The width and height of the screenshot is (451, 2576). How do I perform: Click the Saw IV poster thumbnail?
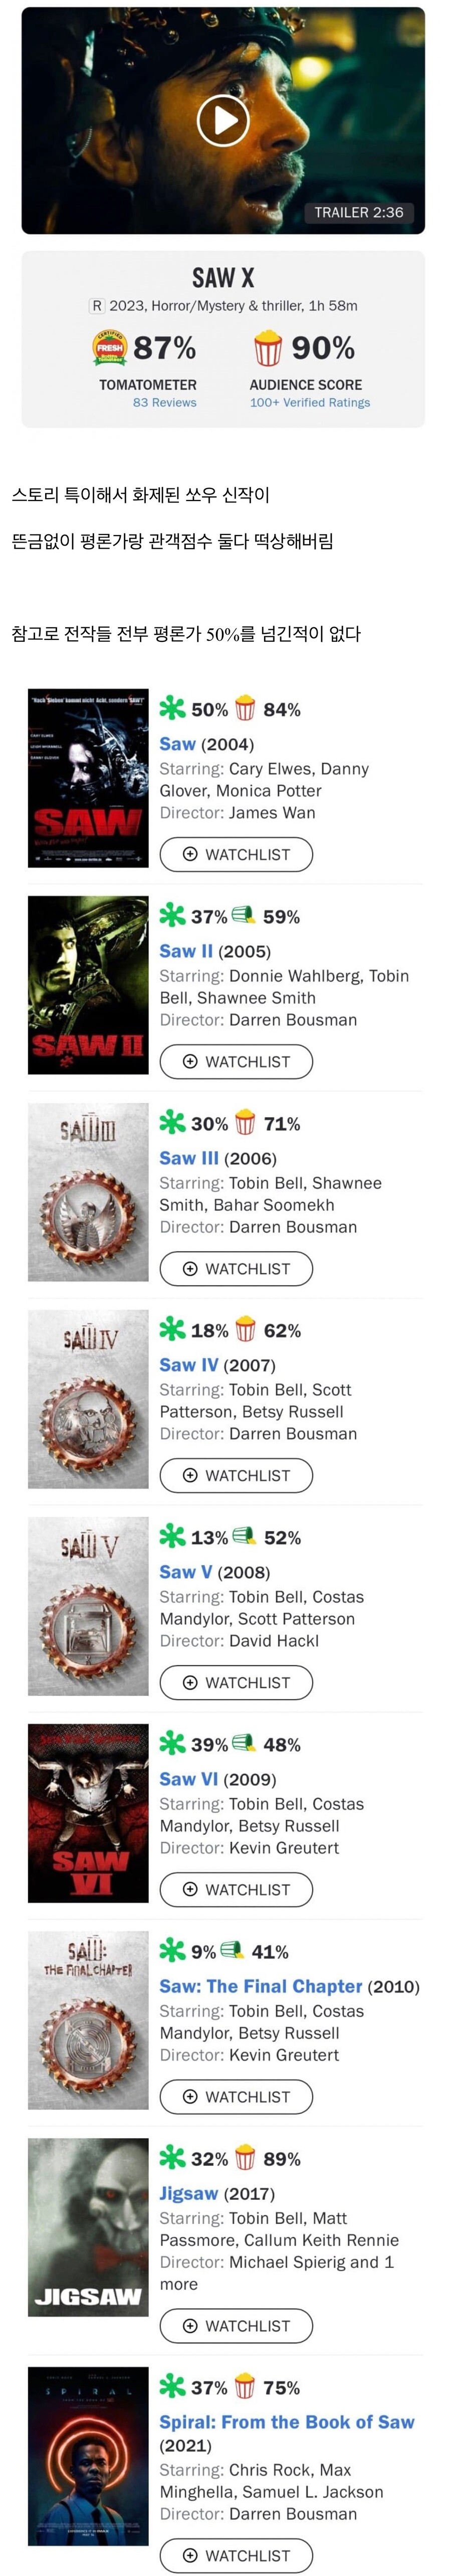click(88, 1398)
